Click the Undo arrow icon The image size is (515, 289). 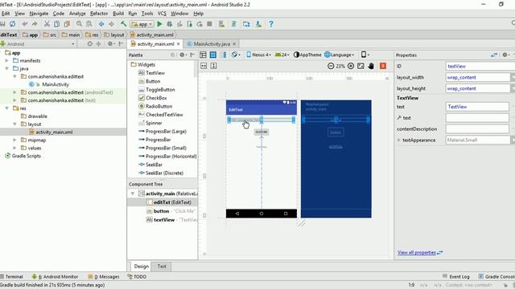25,24
